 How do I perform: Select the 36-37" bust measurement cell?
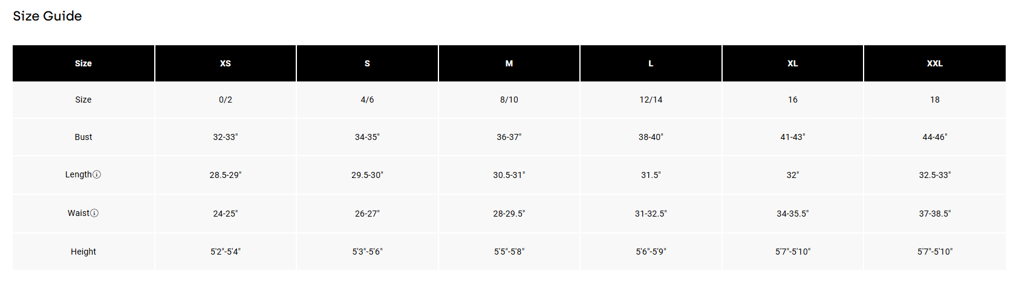pos(509,137)
